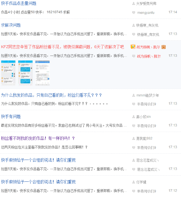Open thread 为什么我发的作品，只有自己看的到
Screen dimensions: 181x197
click(x=51, y=95)
